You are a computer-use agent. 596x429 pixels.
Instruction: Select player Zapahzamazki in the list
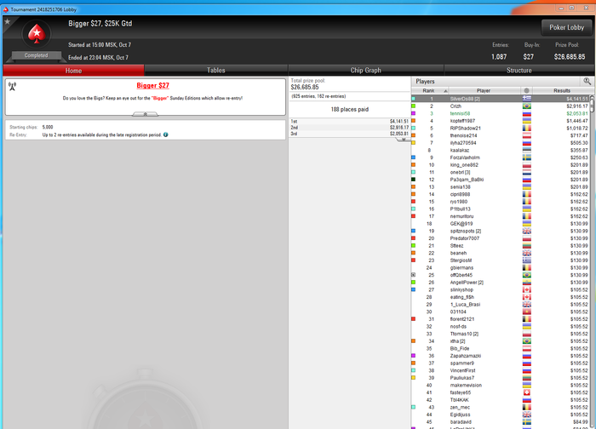501,356
